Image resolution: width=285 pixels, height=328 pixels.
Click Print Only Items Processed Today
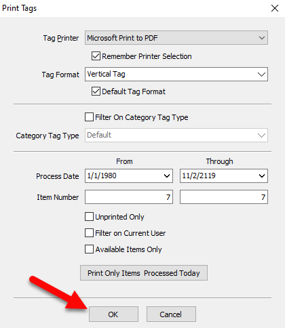coord(144,273)
